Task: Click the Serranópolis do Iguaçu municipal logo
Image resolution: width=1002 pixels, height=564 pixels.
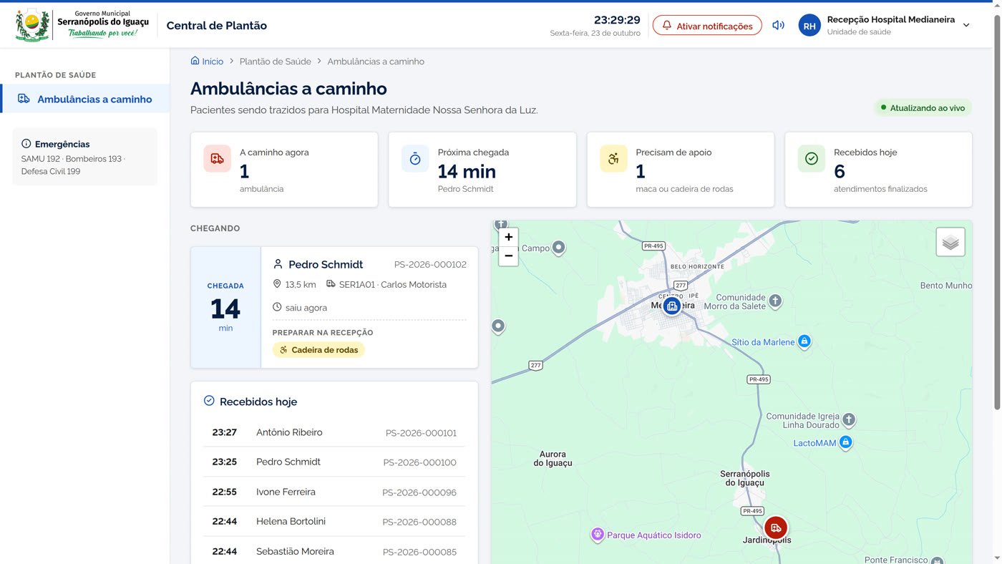Action: [x=82, y=25]
